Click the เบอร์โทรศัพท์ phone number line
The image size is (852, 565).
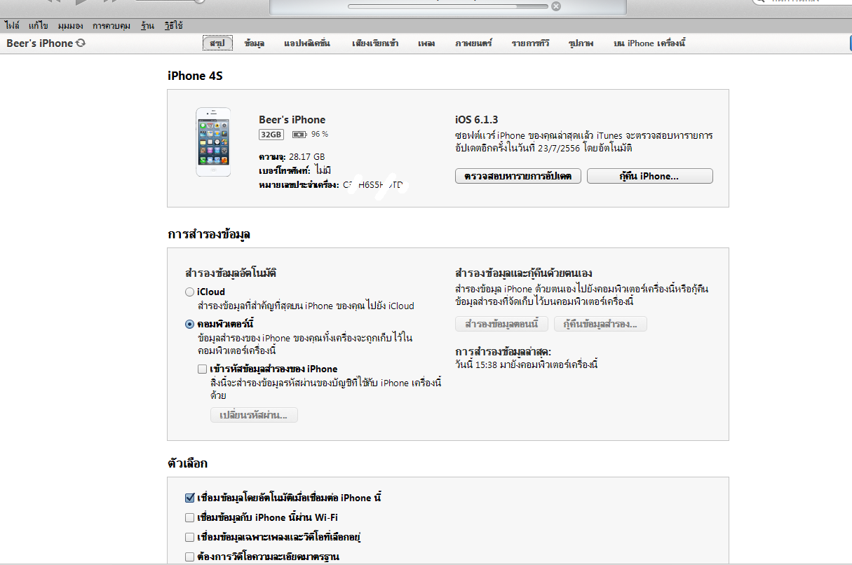[x=295, y=170]
